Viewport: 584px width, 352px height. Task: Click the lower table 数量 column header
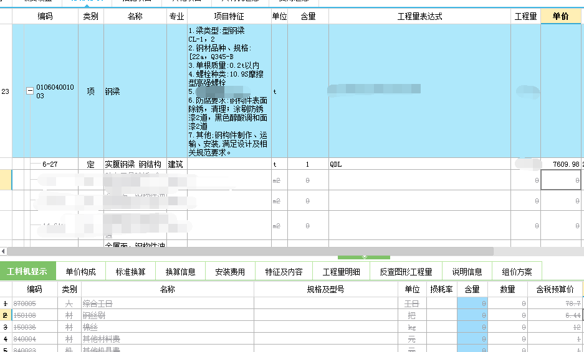click(507, 289)
